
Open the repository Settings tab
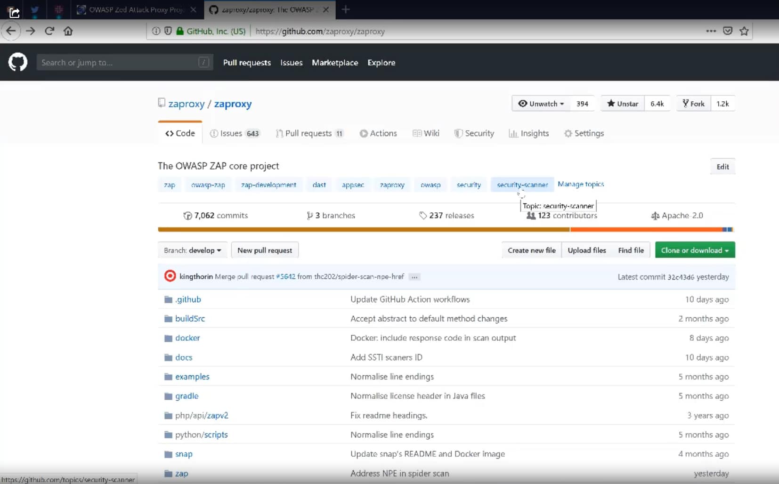(x=584, y=133)
